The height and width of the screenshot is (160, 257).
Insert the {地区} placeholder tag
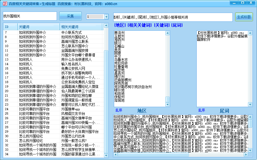pyautogui.click(x=120, y=25)
